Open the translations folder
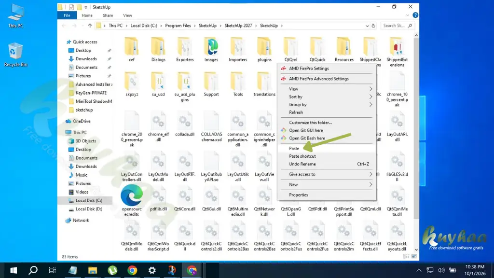 pyautogui.click(x=264, y=84)
